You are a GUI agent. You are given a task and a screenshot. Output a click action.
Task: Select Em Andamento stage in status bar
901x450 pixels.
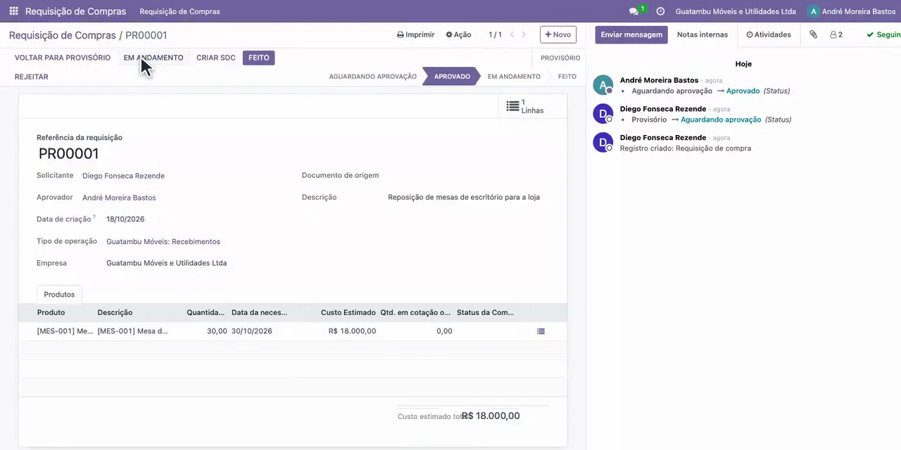point(514,77)
